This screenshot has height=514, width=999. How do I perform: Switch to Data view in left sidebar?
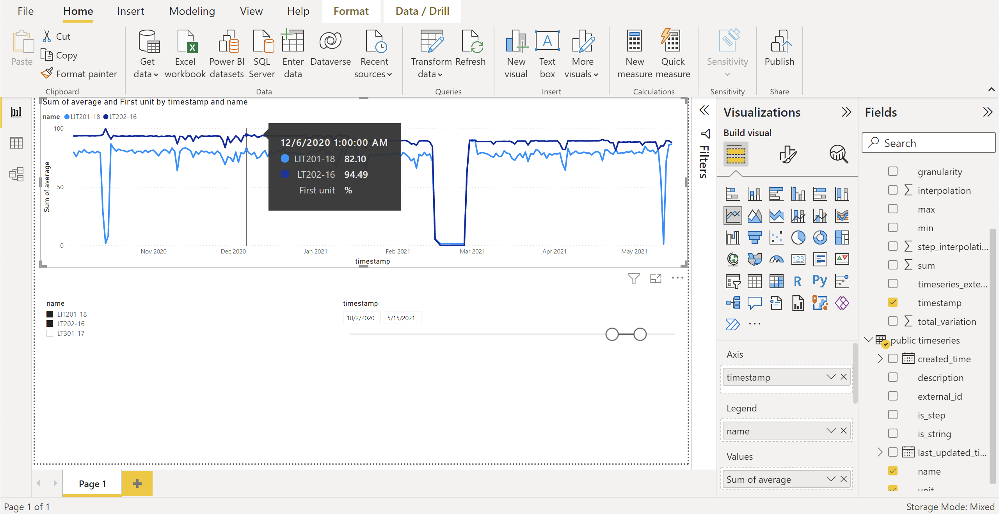point(16,143)
